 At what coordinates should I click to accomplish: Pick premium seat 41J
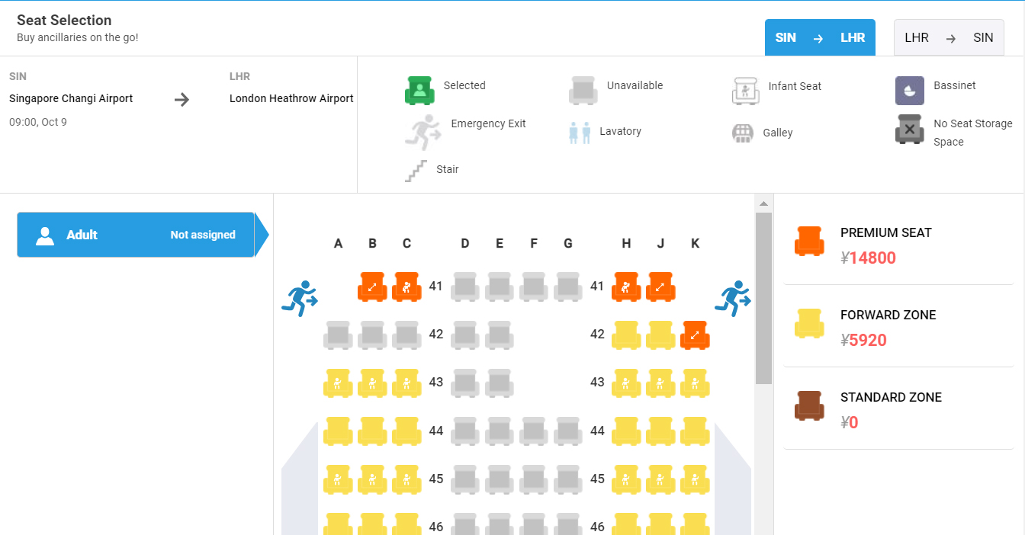[x=660, y=287]
